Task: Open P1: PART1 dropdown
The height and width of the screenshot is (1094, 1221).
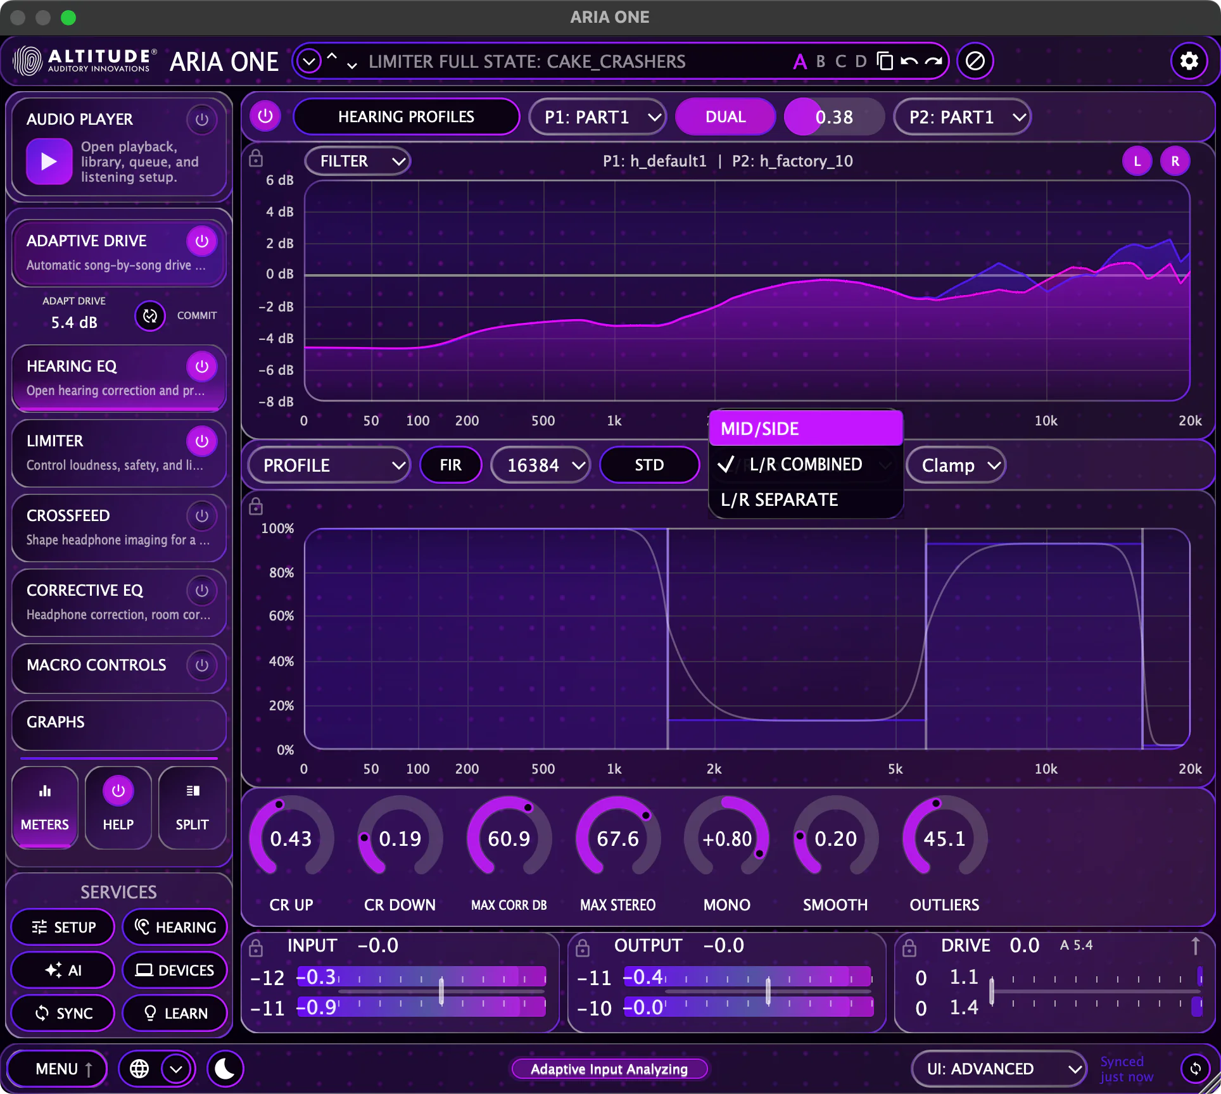Action: click(x=597, y=116)
